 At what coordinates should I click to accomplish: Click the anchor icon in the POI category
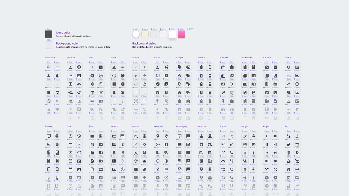297,136
